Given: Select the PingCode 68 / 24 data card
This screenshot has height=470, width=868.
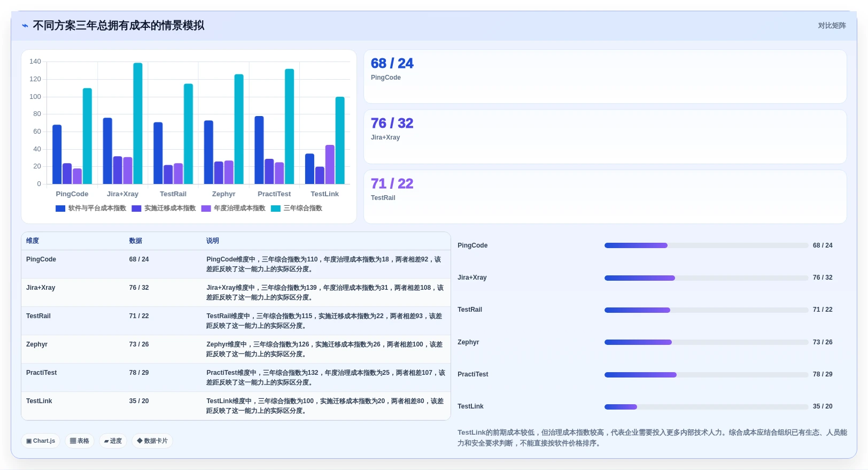Looking at the screenshot, I should (605, 76).
